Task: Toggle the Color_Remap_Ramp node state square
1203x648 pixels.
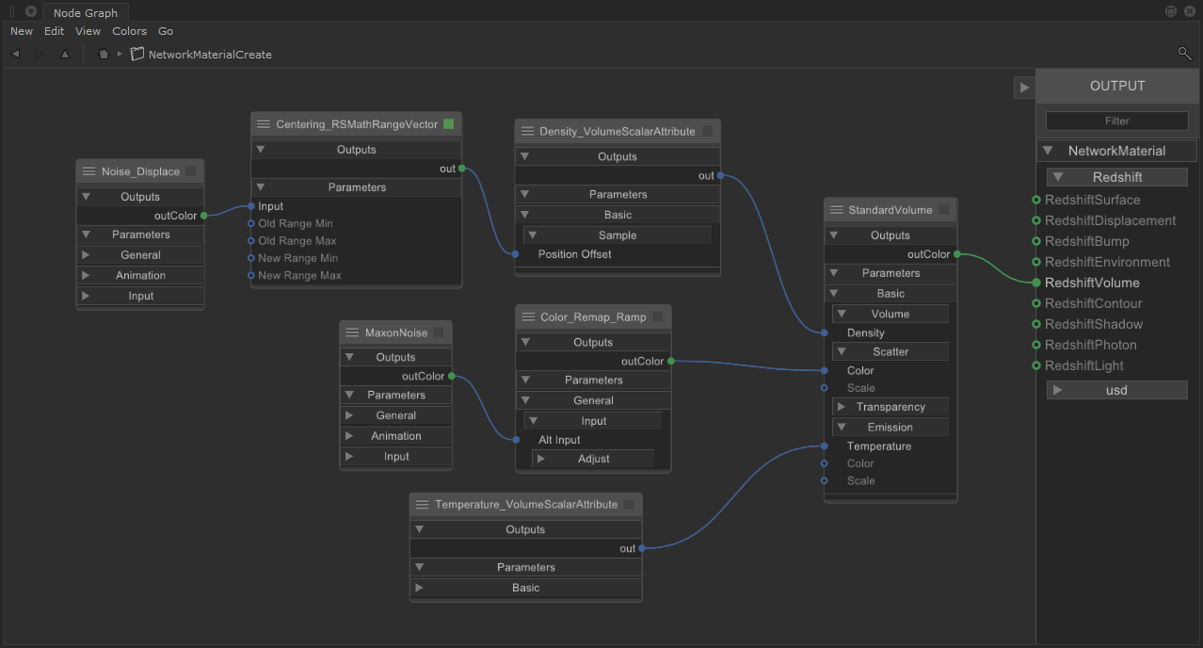Action: pos(658,317)
